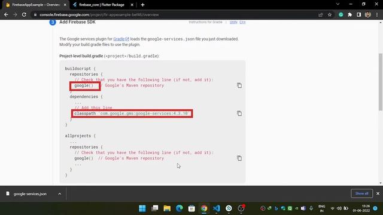Switch instructions to C++
383x215 pixels.
pos(242,22)
